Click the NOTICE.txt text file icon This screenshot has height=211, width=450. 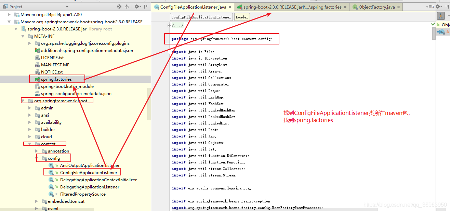(x=37, y=72)
